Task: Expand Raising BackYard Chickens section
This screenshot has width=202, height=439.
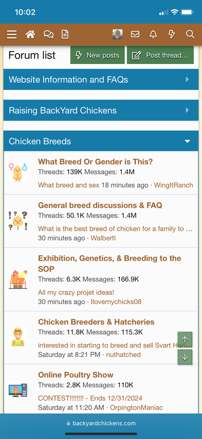Action: 101,111
